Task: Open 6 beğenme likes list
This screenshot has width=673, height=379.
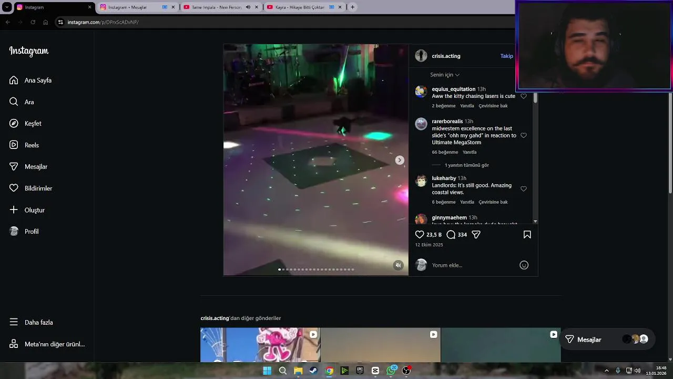Action: point(444,202)
